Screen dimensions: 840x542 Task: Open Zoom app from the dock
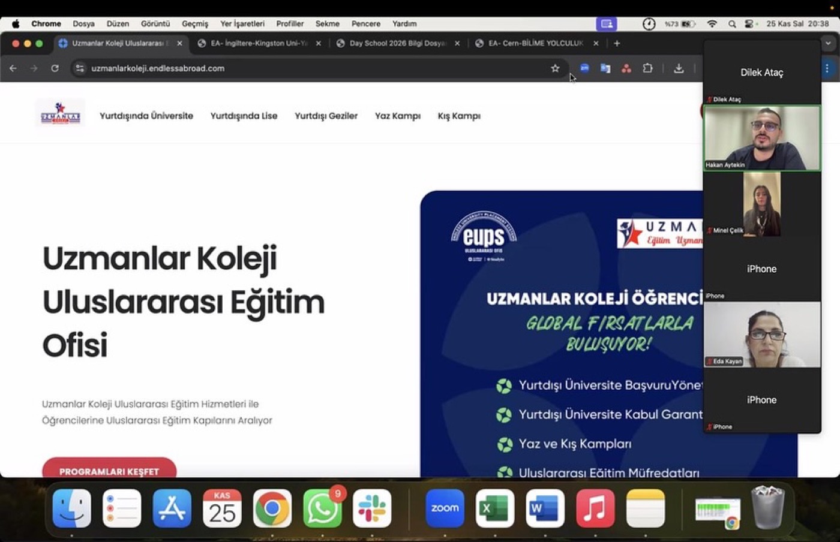(x=445, y=508)
